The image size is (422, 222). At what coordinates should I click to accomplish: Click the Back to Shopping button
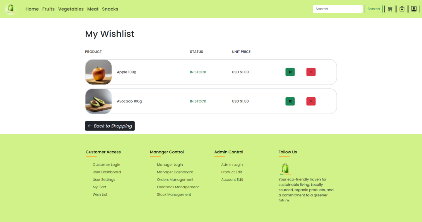pos(110,126)
